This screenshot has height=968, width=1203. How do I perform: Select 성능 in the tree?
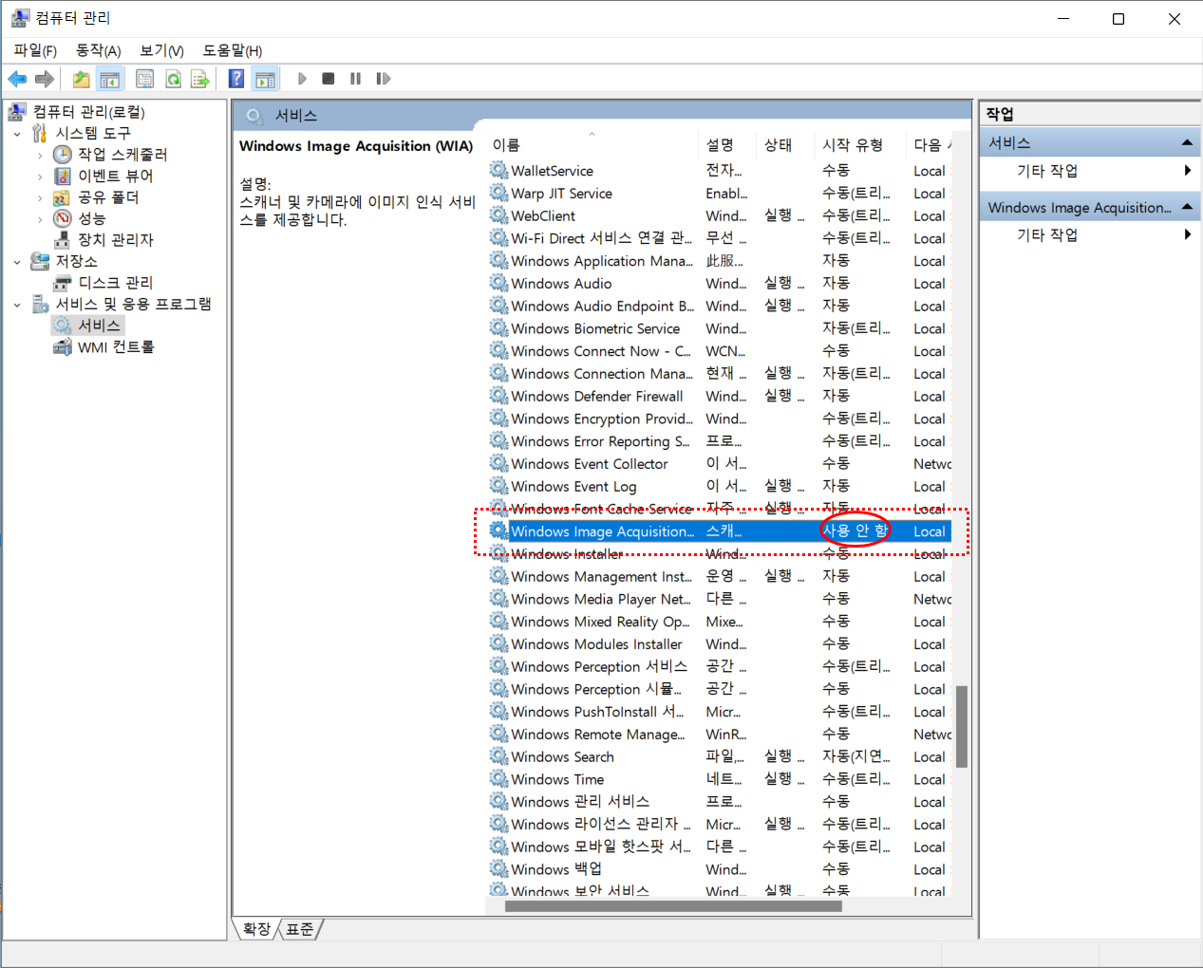pyautogui.click(x=91, y=218)
